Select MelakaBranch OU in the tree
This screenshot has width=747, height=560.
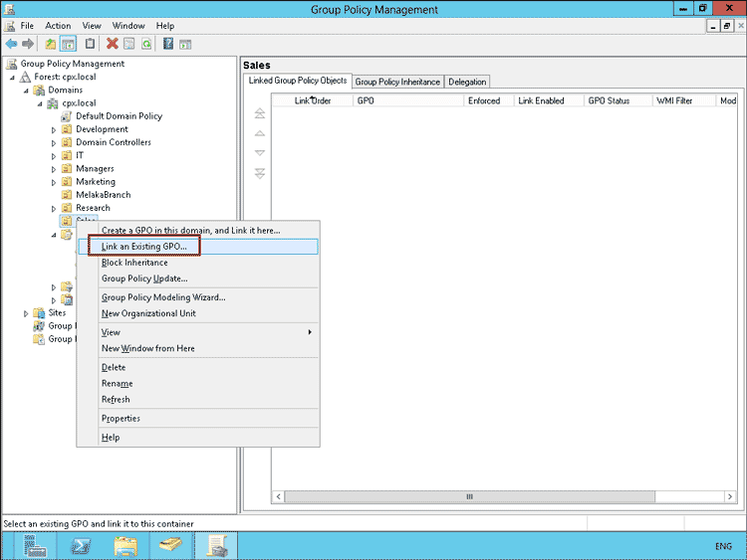click(x=103, y=195)
